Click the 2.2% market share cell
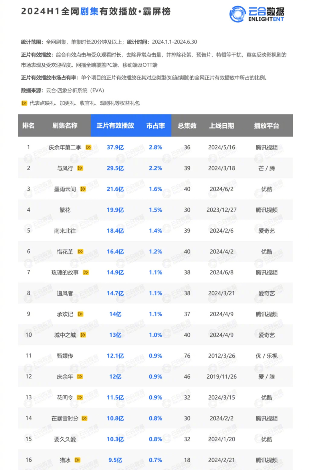The height and width of the screenshot is (470, 309). coord(156,168)
